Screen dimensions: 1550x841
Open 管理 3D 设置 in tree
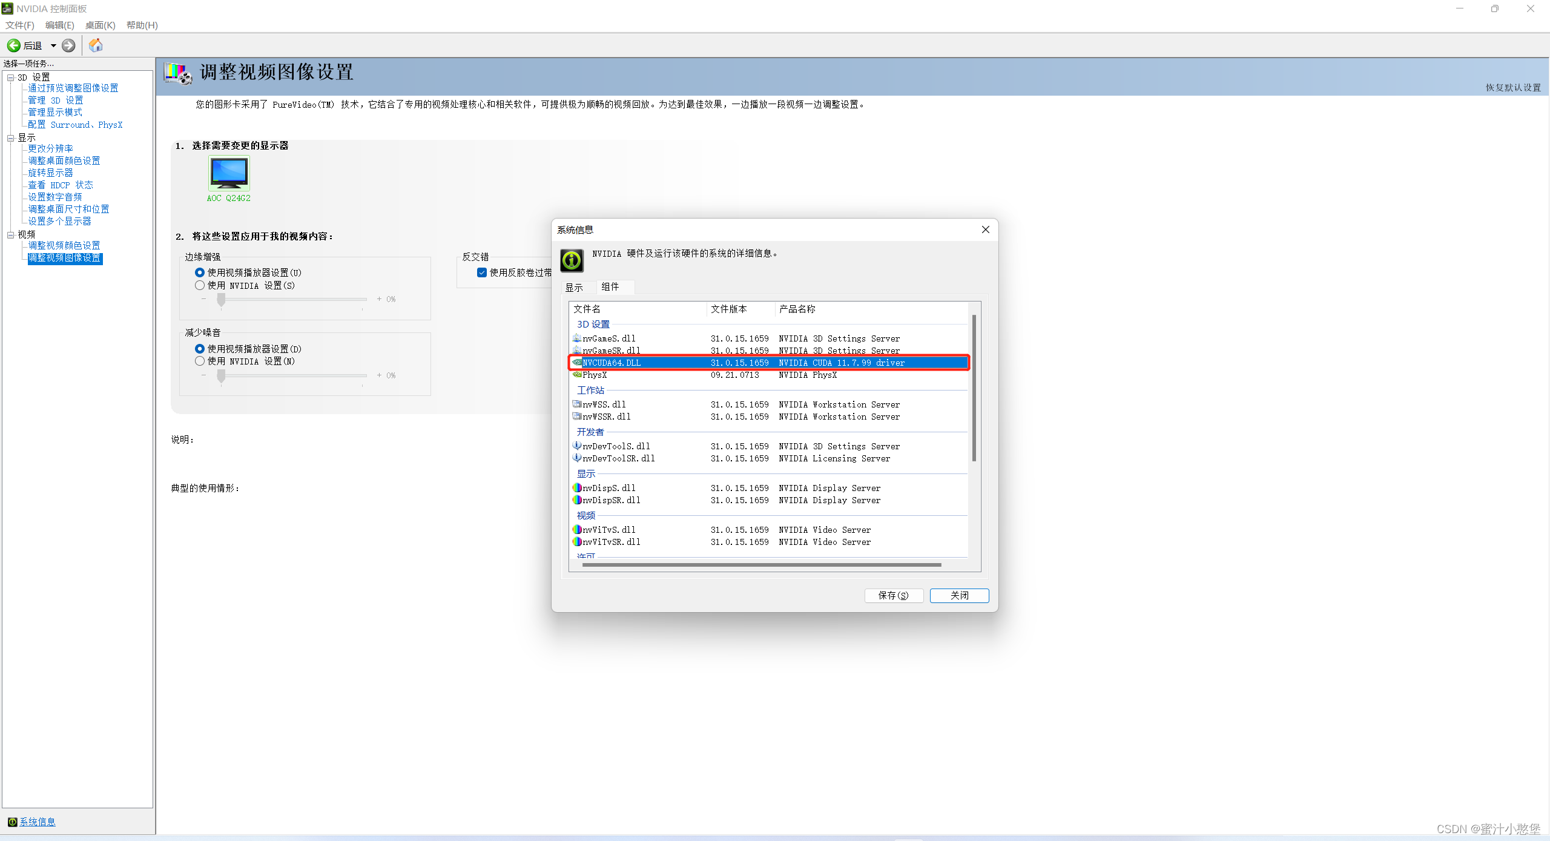pyautogui.click(x=56, y=100)
